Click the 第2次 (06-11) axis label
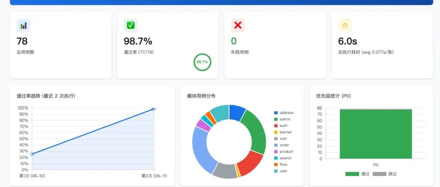The height and width of the screenshot is (187, 440). click(154, 176)
